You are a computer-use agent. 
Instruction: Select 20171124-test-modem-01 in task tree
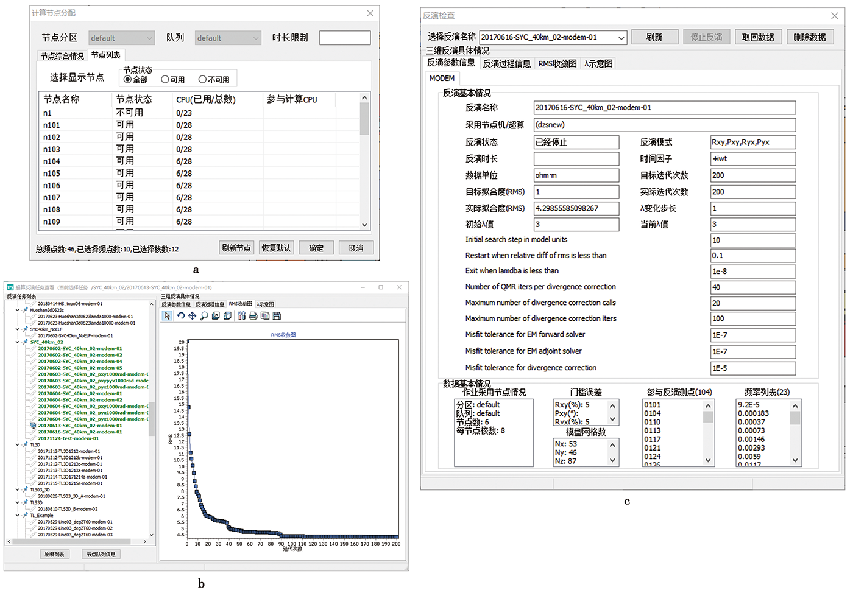coord(68,438)
